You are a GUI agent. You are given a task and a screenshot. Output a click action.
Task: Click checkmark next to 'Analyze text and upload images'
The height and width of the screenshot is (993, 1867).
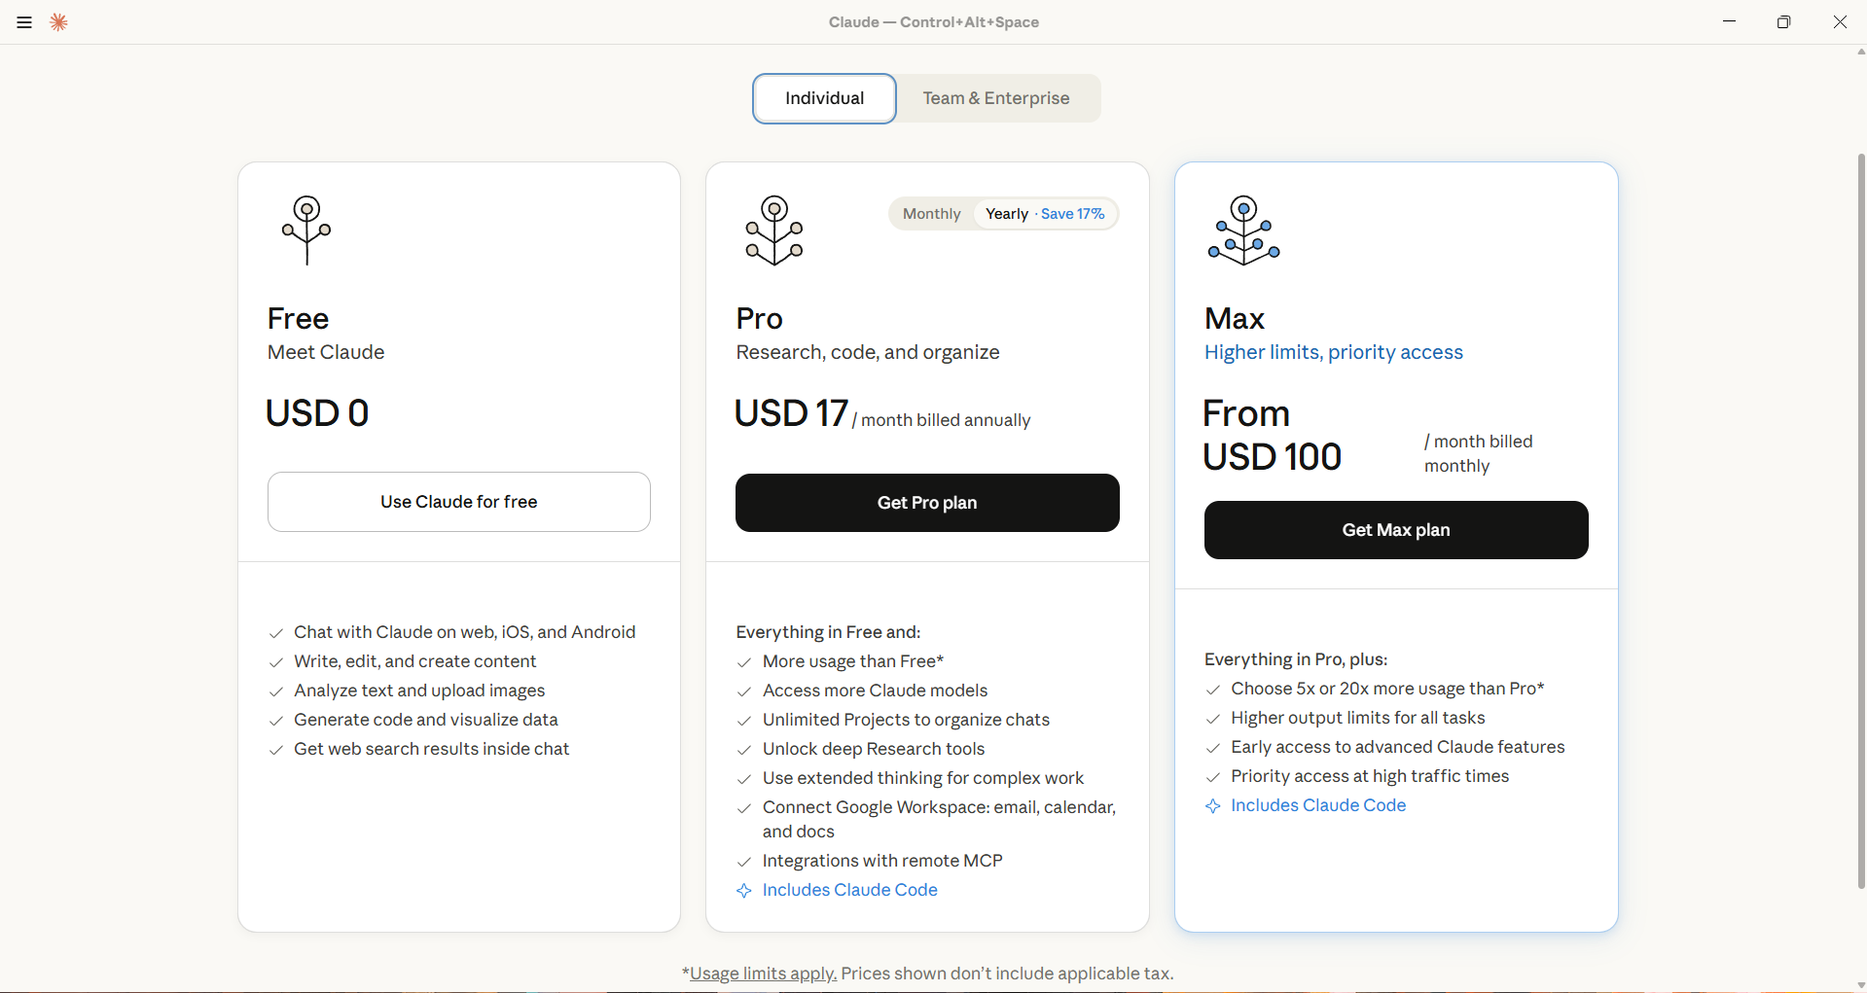pos(276,692)
